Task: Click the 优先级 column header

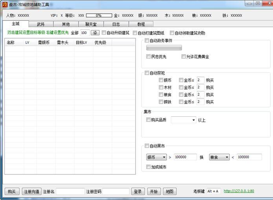Action: pyautogui.click(x=100, y=42)
